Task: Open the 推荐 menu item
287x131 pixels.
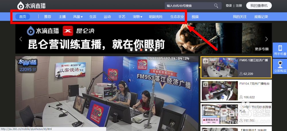Action: pos(48,17)
